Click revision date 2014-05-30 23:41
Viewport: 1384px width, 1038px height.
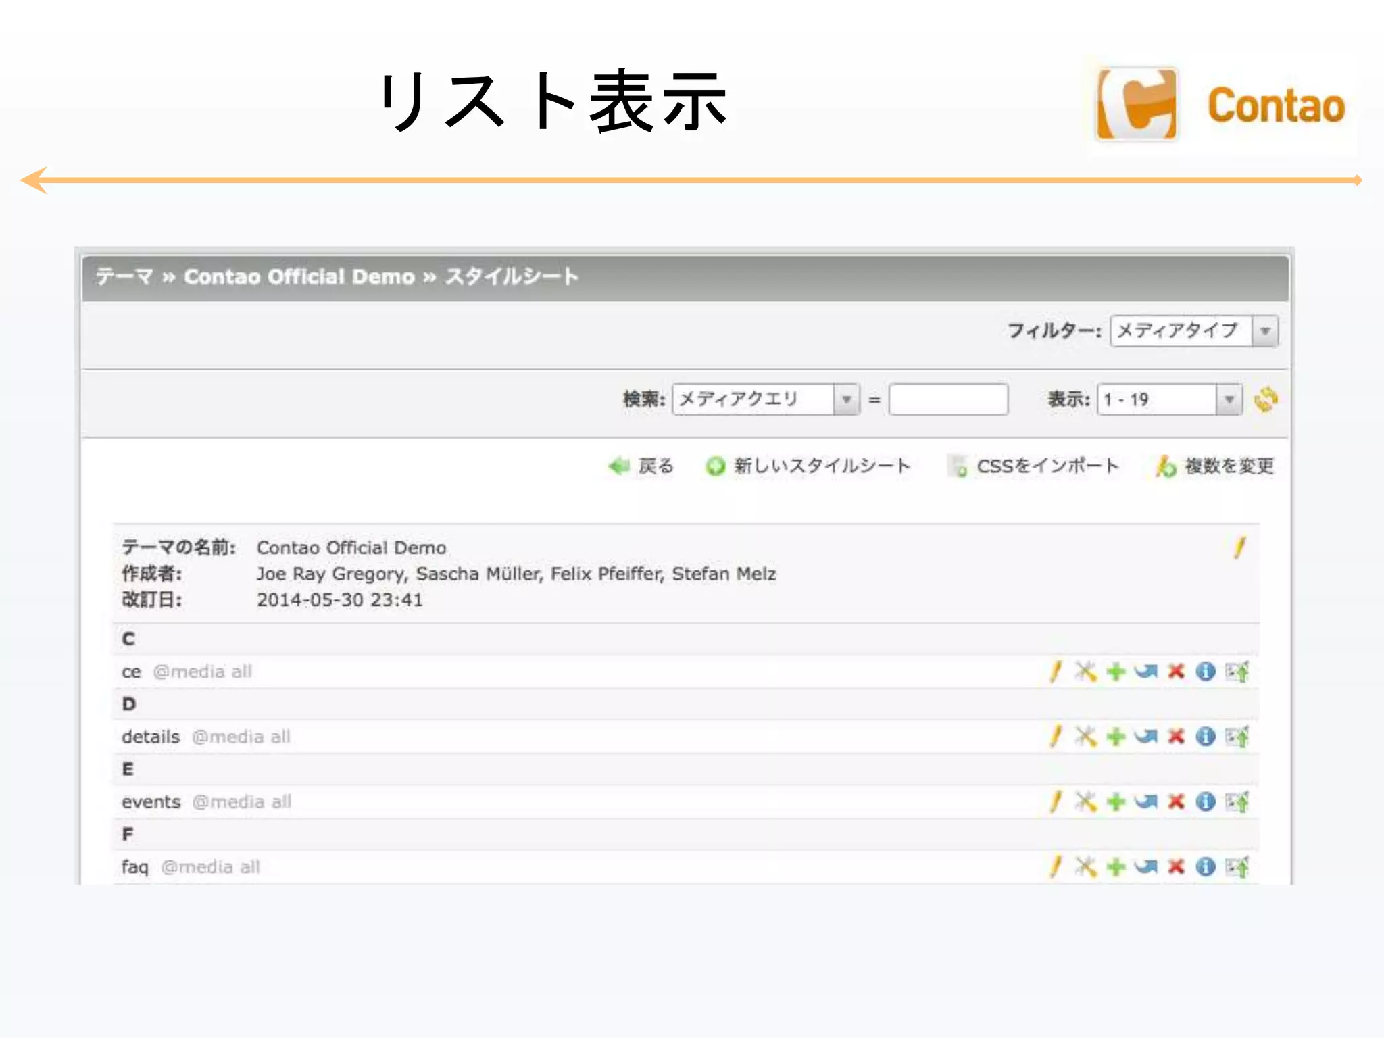340,600
